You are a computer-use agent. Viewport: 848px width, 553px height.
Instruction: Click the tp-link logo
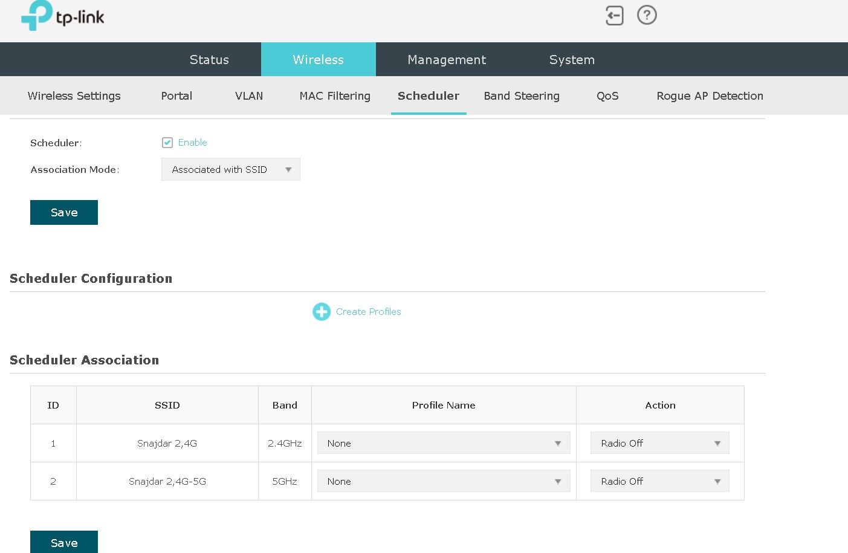click(x=62, y=16)
